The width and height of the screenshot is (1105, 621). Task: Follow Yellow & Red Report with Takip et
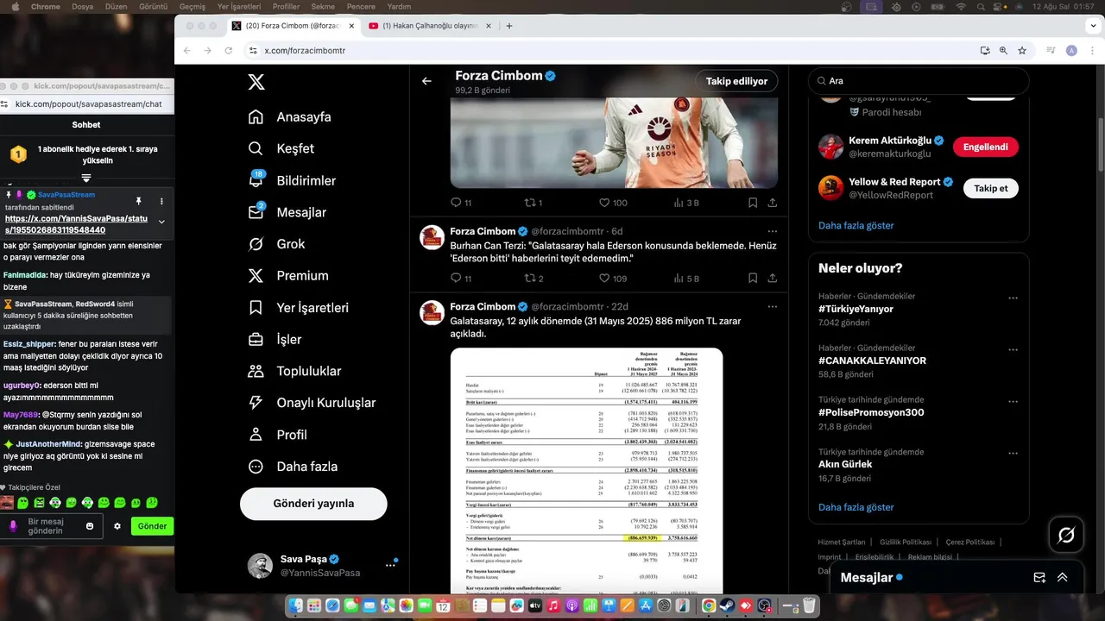point(991,188)
